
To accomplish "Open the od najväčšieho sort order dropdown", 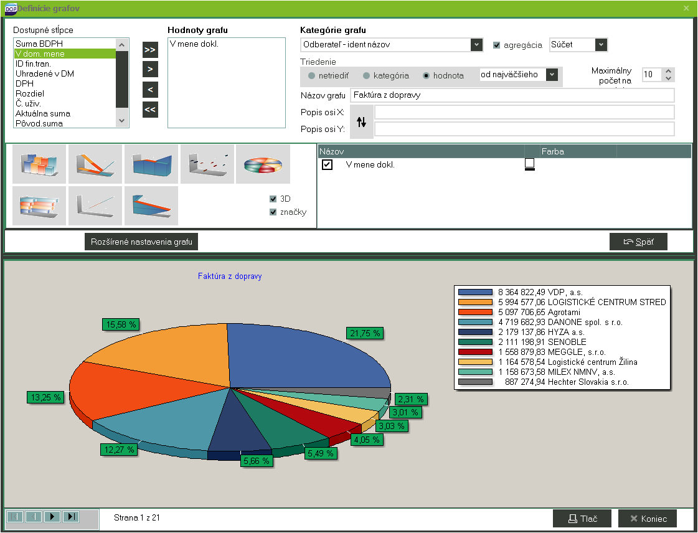I will pos(551,75).
